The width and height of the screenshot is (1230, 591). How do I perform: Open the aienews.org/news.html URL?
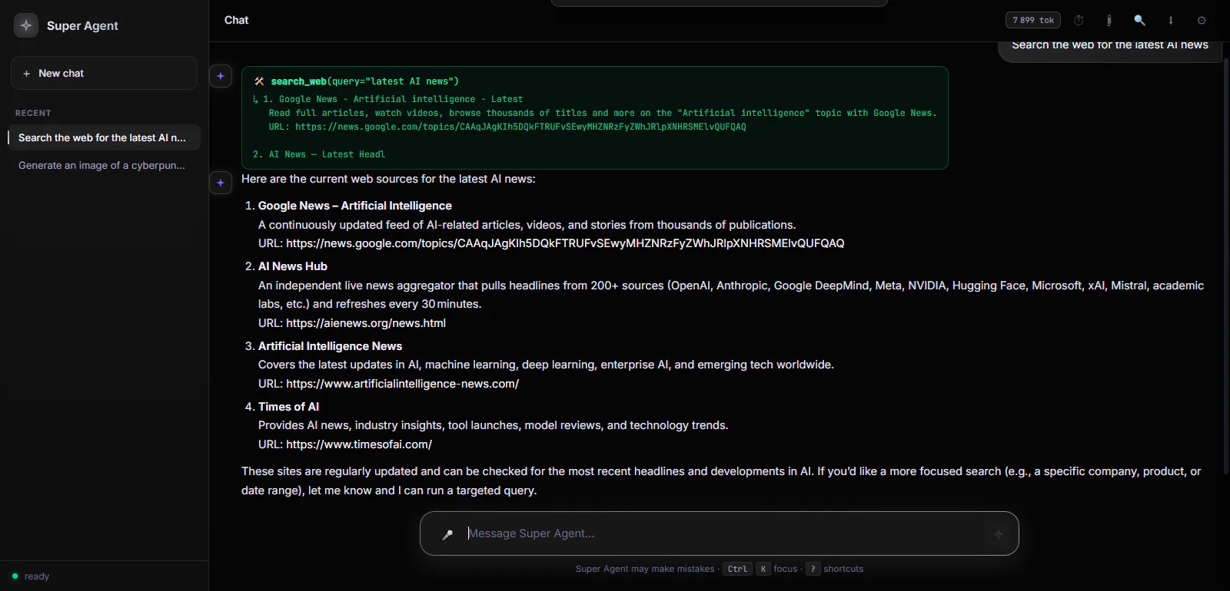pyautogui.click(x=366, y=323)
